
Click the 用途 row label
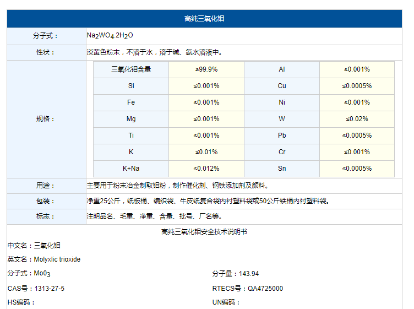tap(46, 186)
